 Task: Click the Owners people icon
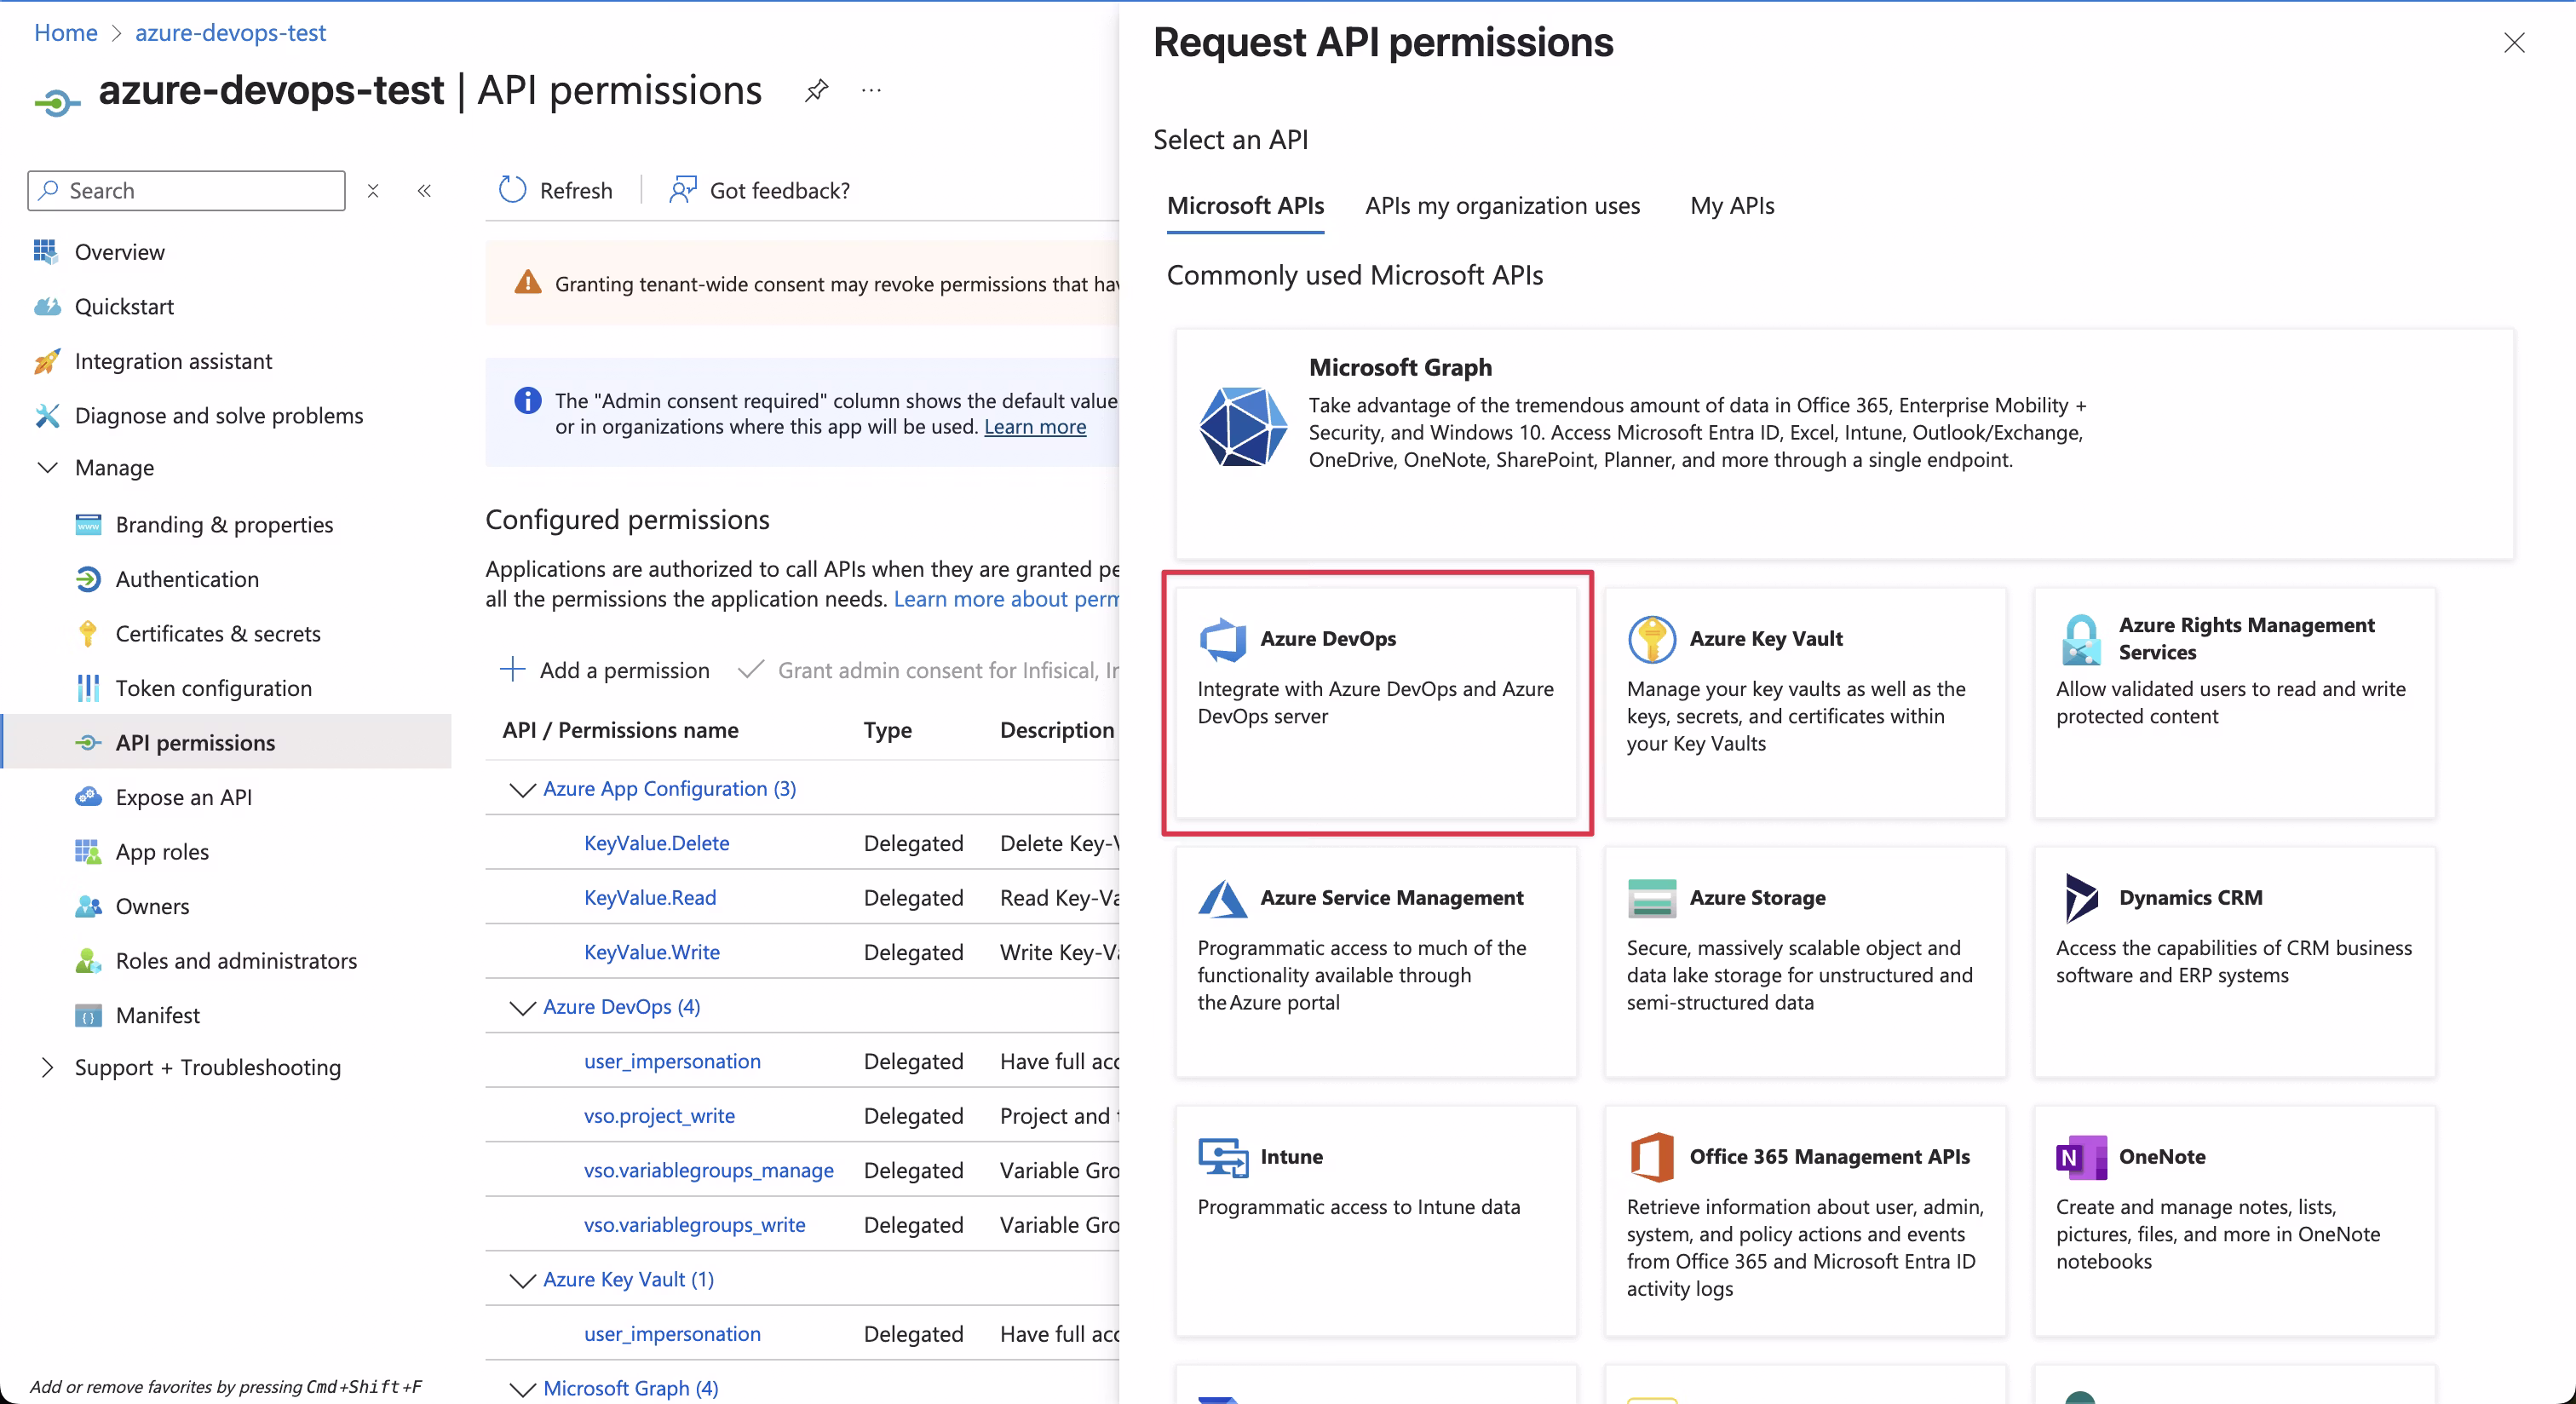(x=88, y=906)
